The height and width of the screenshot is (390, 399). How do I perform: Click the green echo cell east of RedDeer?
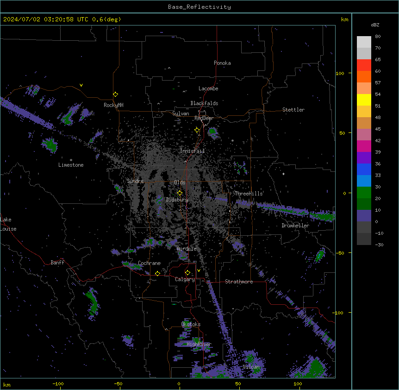[x=212, y=132]
